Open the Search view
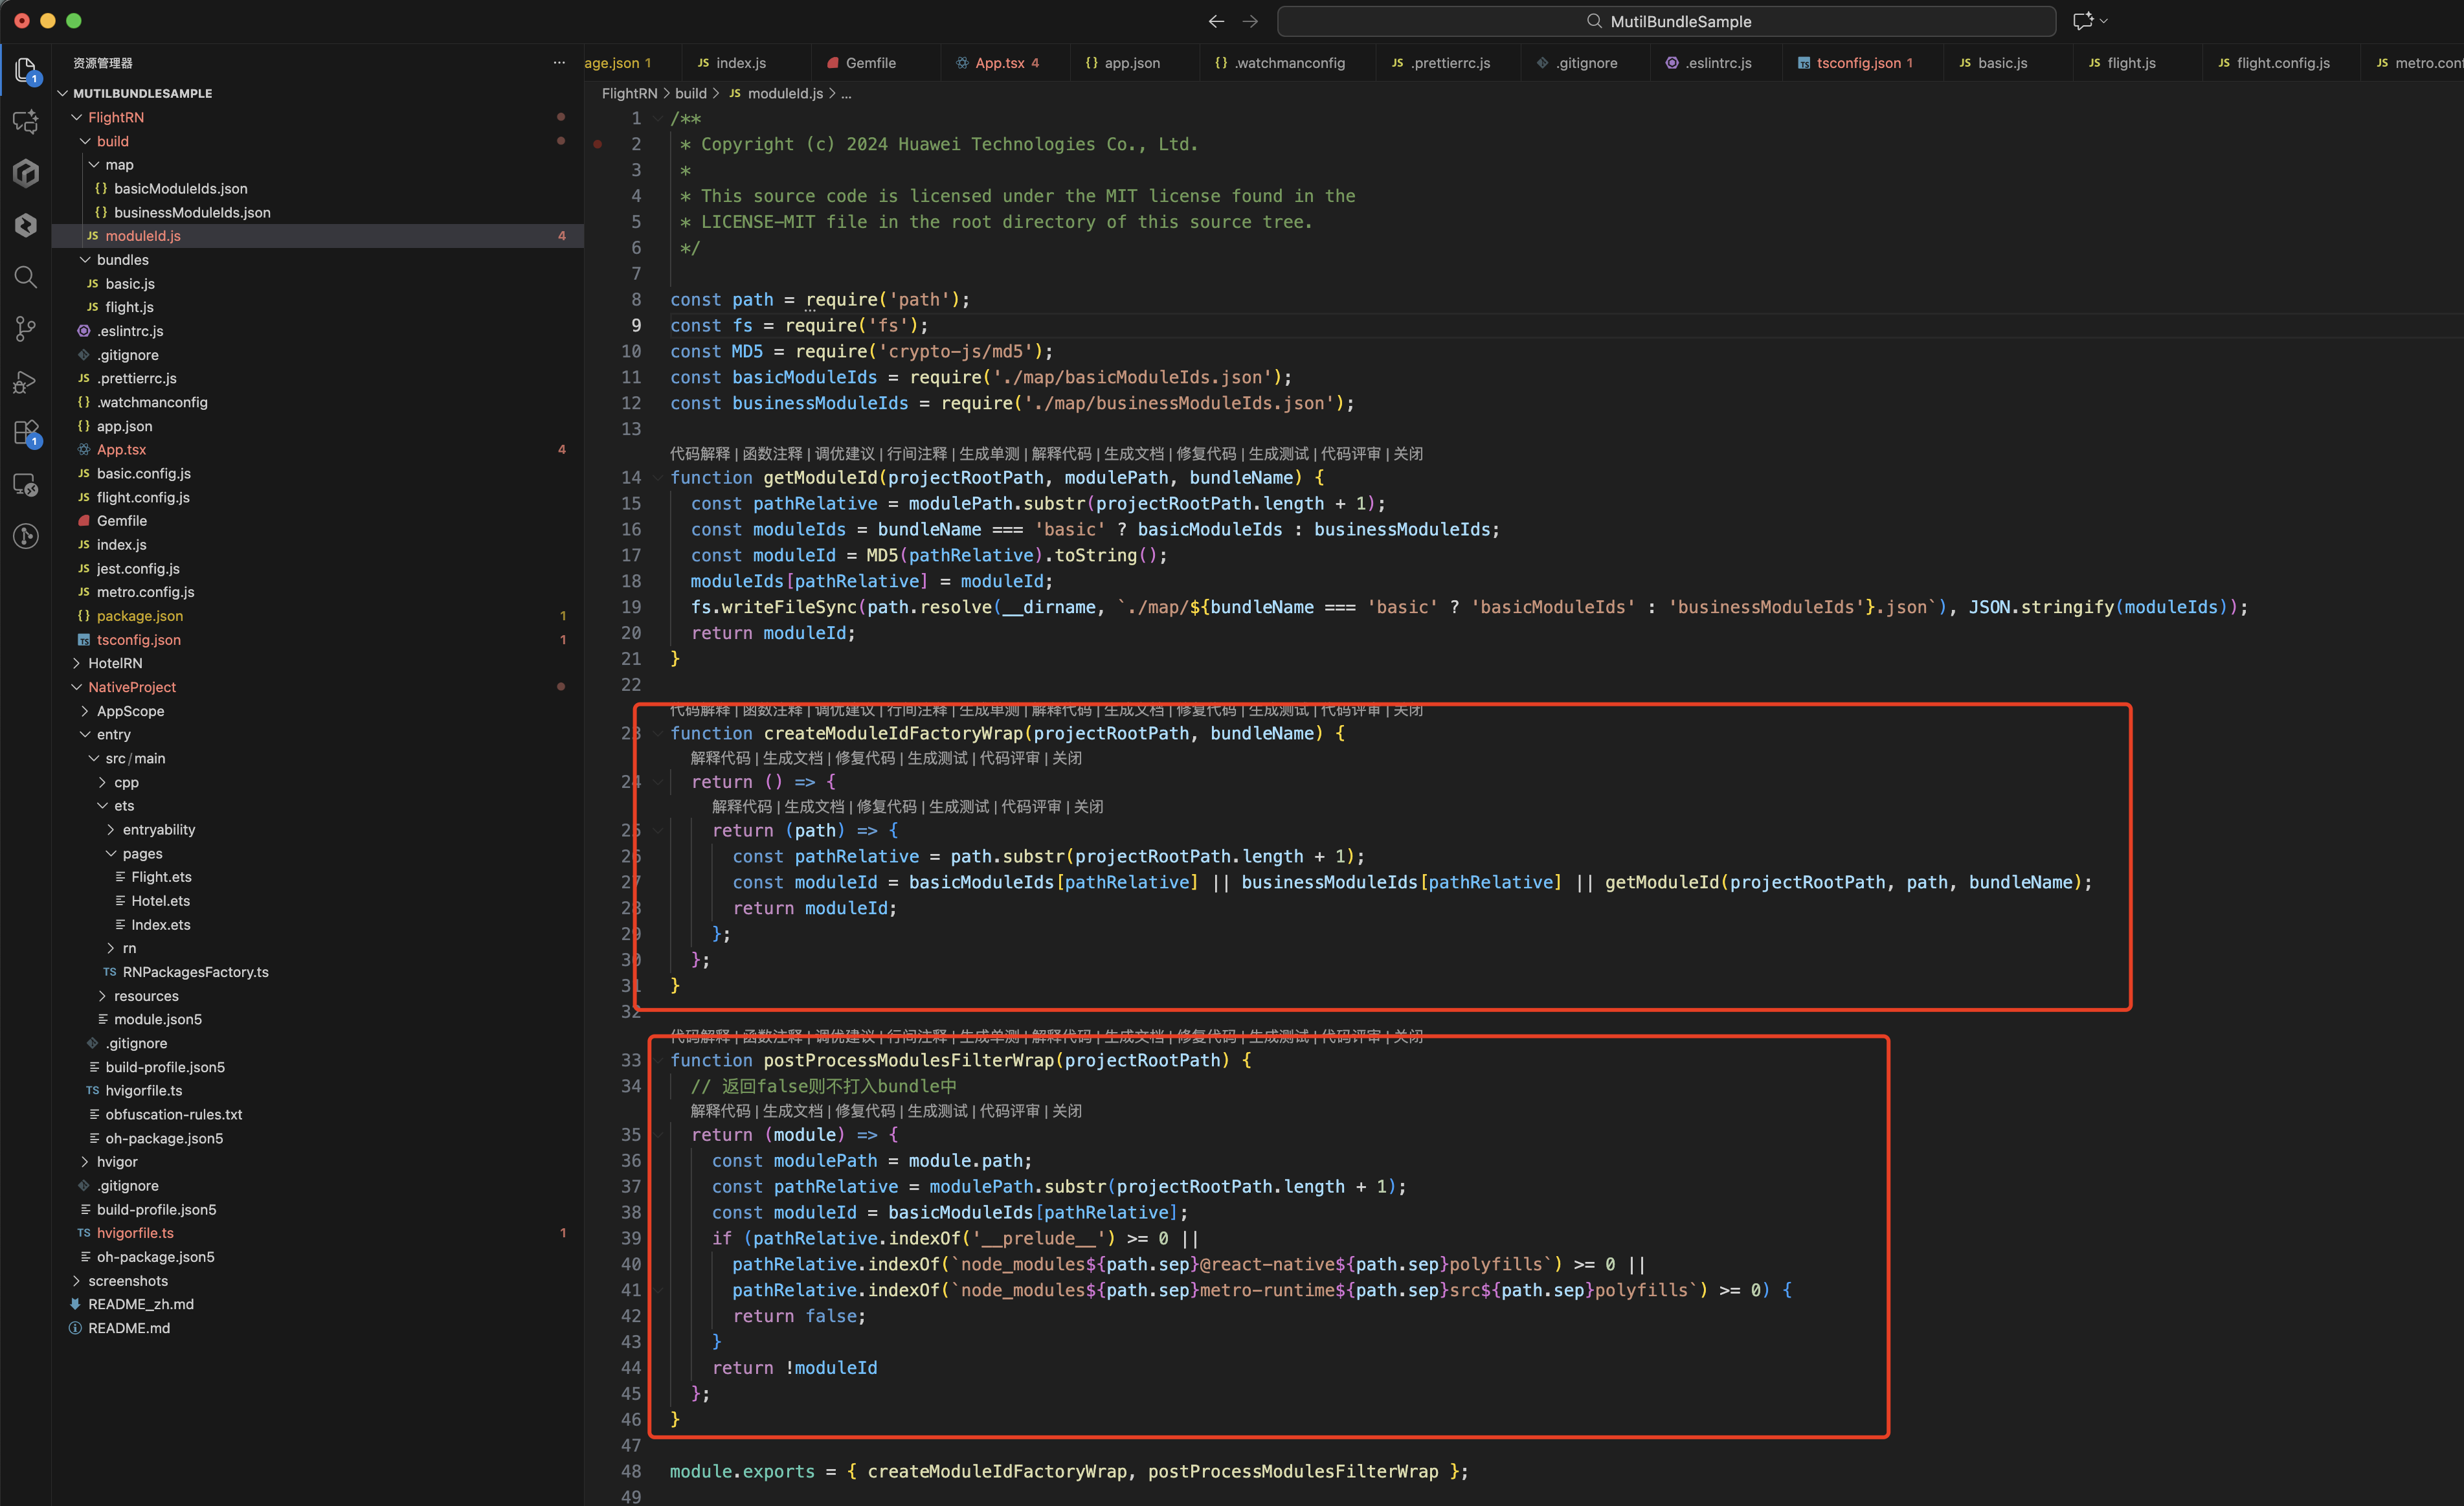The image size is (2464, 1506). [x=26, y=277]
